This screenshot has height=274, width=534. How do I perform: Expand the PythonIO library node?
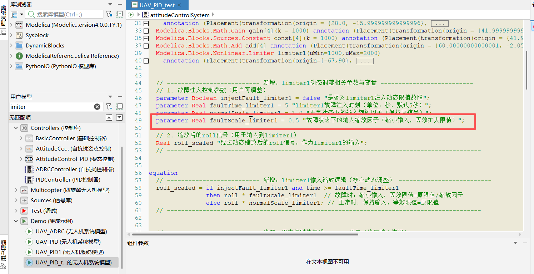click(x=11, y=66)
